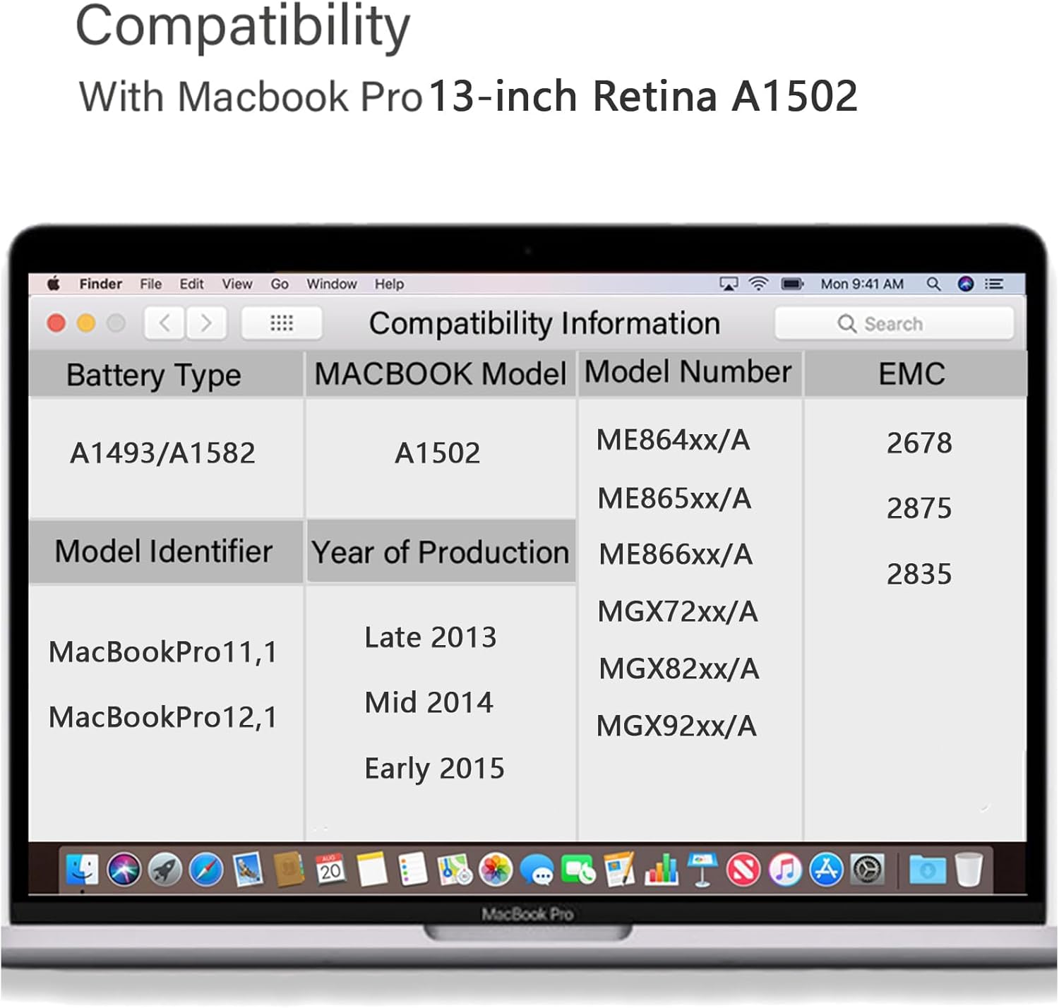Click the grid view toolbar button

(x=282, y=323)
